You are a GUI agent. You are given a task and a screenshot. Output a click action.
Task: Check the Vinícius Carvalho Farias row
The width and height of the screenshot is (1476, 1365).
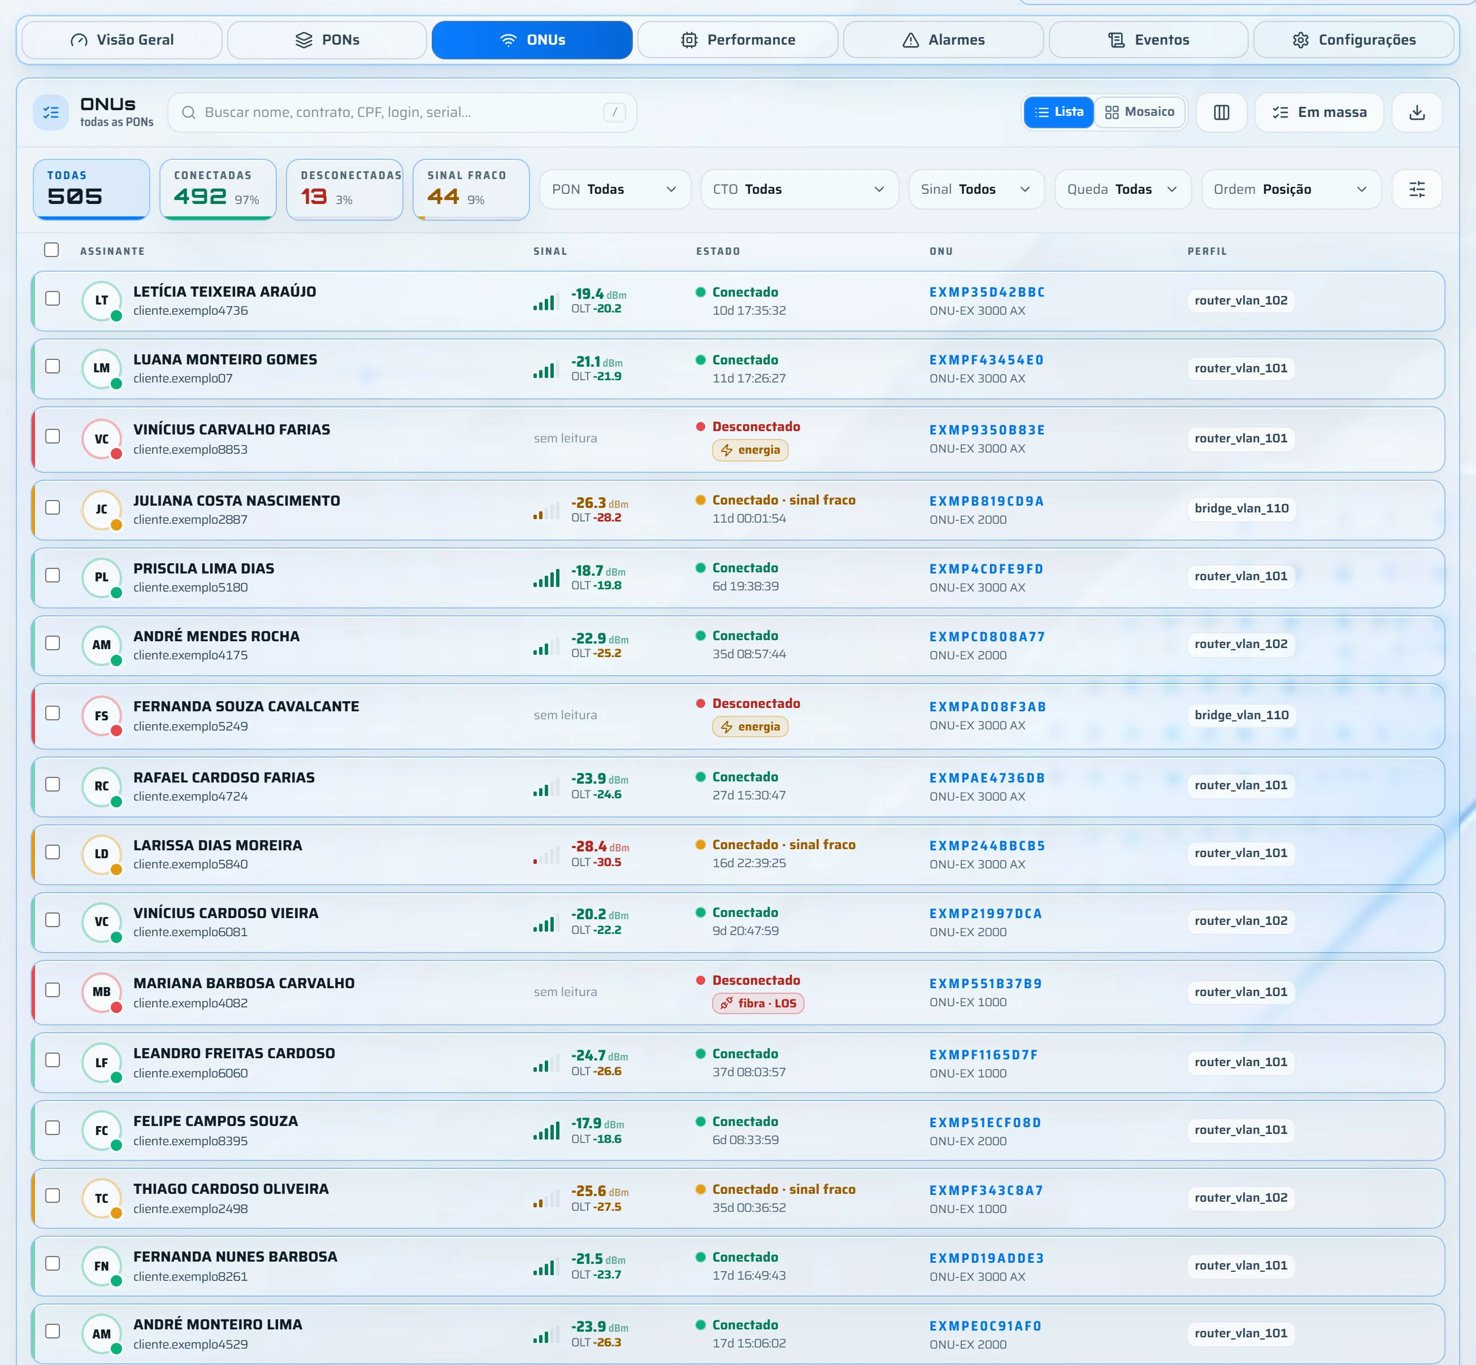pyautogui.click(x=53, y=437)
